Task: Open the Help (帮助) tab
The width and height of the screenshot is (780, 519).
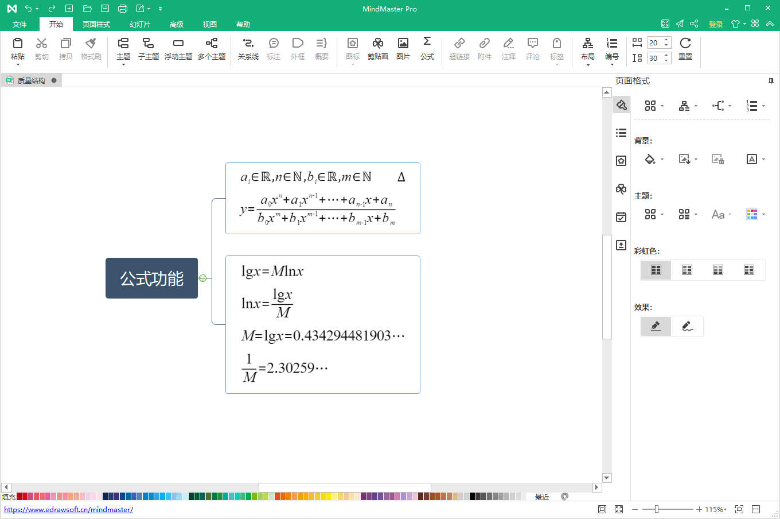Action: coord(243,24)
